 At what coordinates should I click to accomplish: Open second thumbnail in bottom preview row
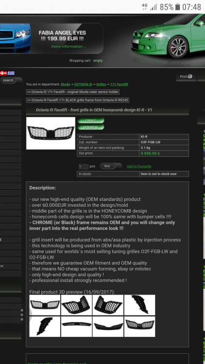tap(76, 327)
